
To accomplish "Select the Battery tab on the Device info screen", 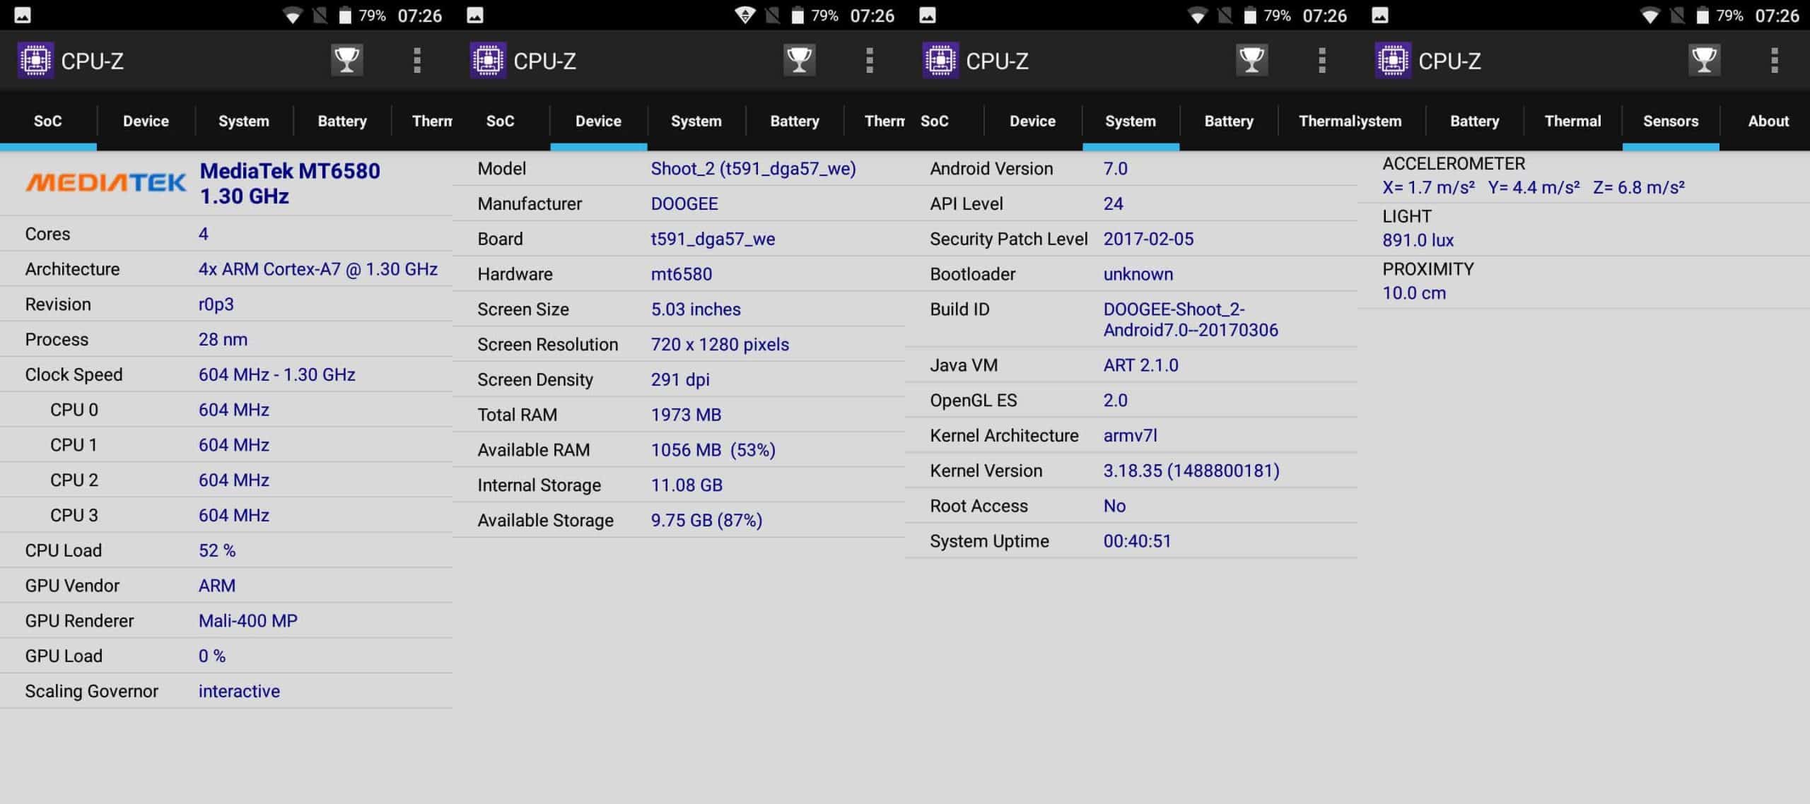I will 795,121.
